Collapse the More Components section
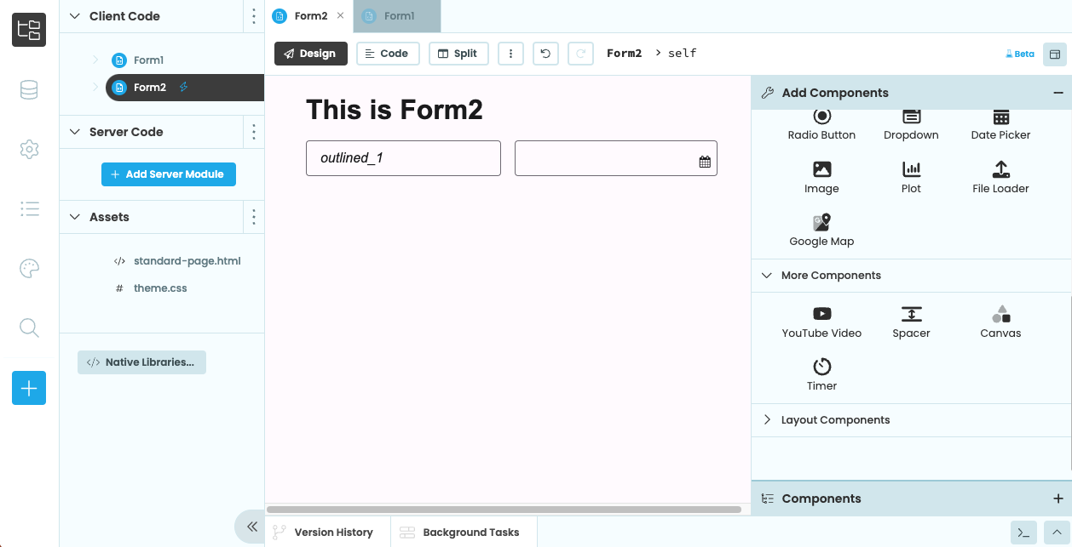 coord(766,275)
